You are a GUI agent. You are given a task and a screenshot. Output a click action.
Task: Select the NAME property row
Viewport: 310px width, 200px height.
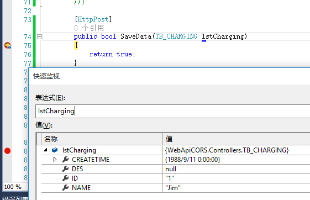click(176, 187)
